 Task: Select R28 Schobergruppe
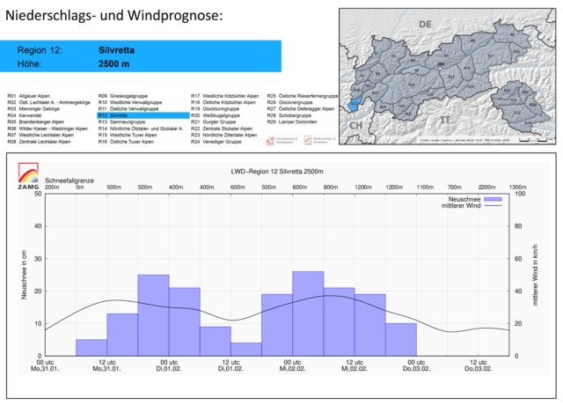point(289,115)
